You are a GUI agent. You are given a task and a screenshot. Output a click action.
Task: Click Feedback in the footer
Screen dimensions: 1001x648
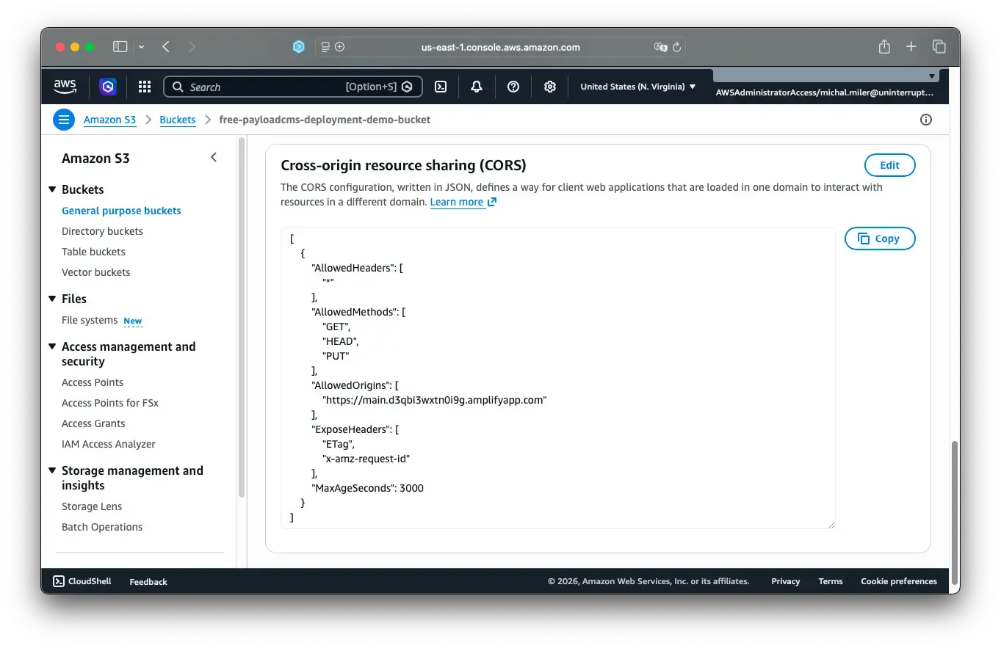tap(148, 581)
